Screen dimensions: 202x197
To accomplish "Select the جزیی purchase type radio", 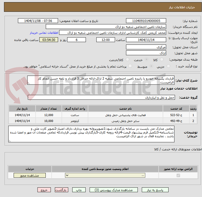I will pyautogui.click(x=168, y=66).
